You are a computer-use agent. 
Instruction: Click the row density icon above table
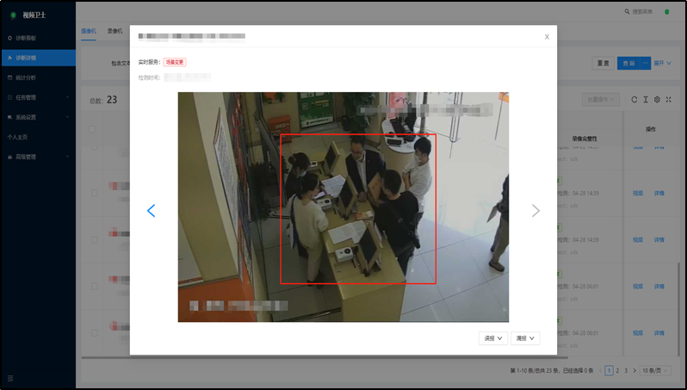pyautogui.click(x=646, y=100)
